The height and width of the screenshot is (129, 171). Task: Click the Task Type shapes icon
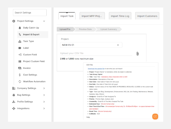[20, 41]
